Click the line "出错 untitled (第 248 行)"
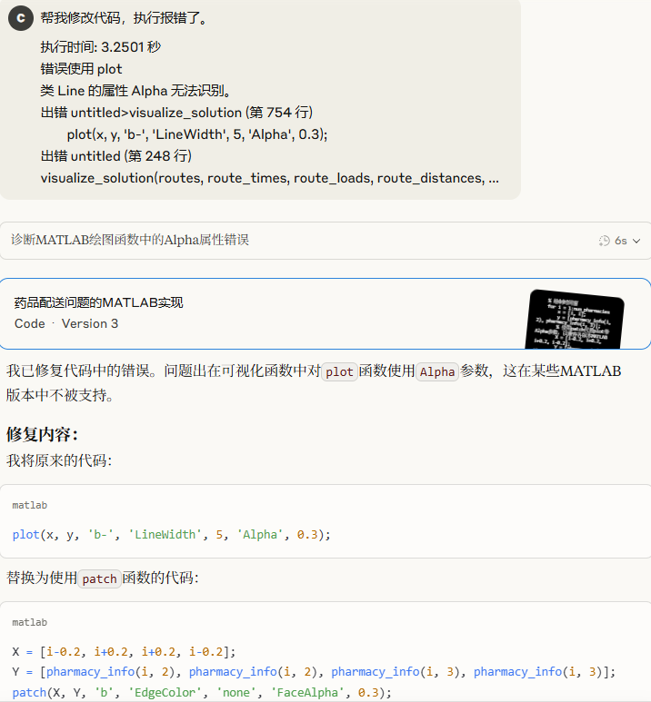 pyautogui.click(x=116, y=156)
